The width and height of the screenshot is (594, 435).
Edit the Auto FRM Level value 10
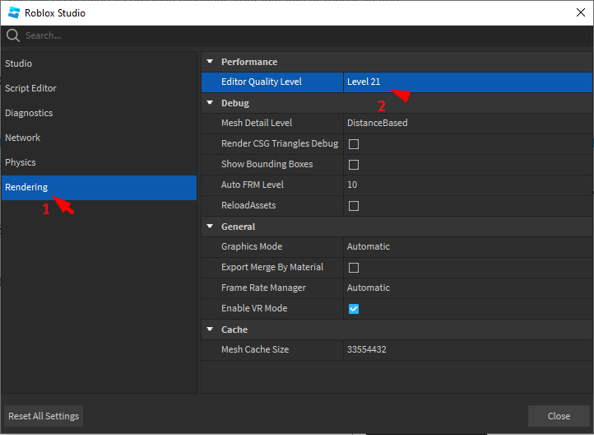(467, 185)
